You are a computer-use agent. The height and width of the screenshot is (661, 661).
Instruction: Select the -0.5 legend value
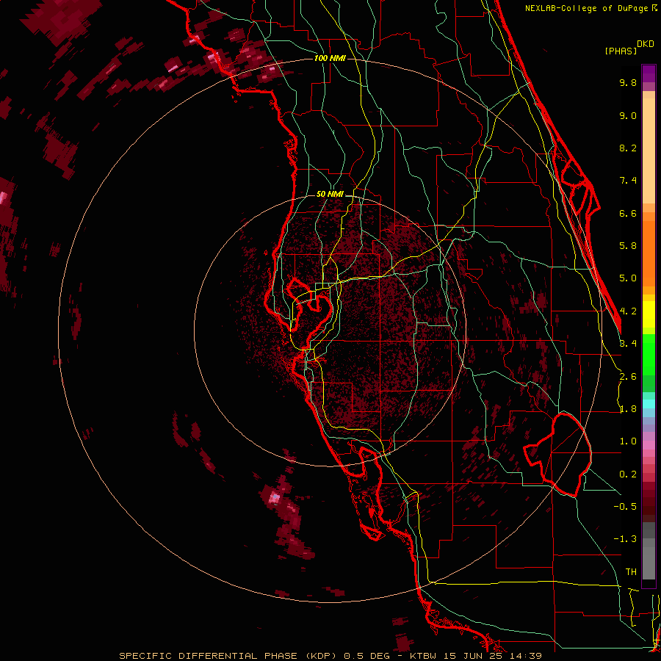coord(625,506)
